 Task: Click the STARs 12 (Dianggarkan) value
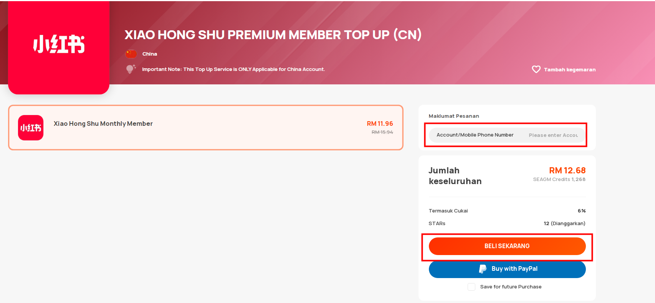(564, 224)
